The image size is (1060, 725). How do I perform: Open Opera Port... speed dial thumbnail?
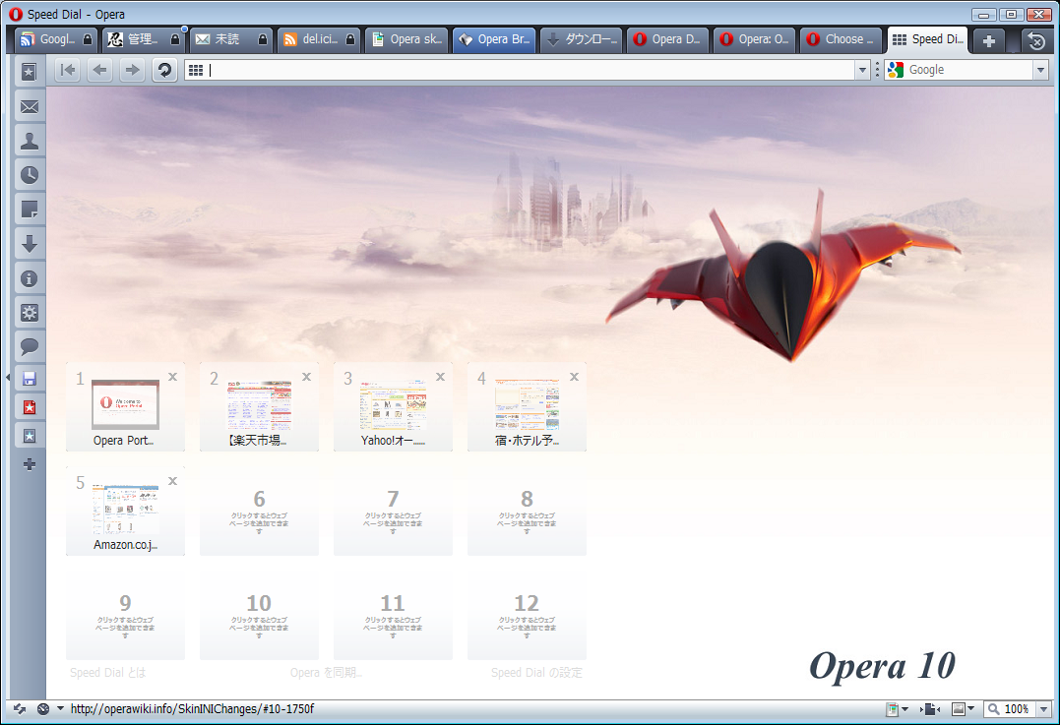point(125,404)
